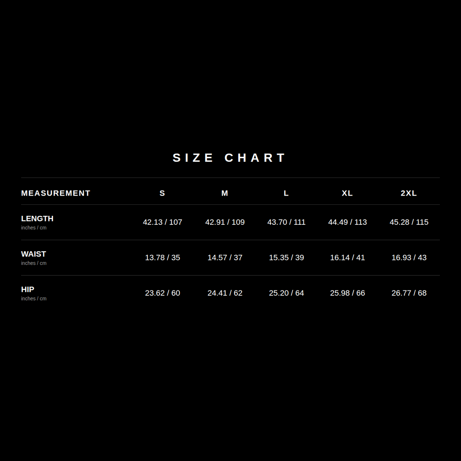Select the MEASUREMENT column header
The width and height of the screenshot is (461, 461).
(x=56, y=193)
